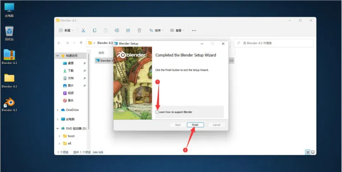This screenshot has width=342, height=172.
Task: Go forward using Explorer's forward arrow
Action: (x=67, y=43)
